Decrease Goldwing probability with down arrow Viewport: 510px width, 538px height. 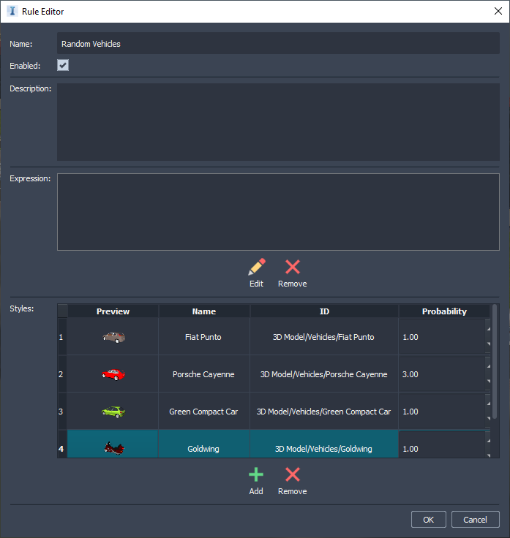(488, 455)
